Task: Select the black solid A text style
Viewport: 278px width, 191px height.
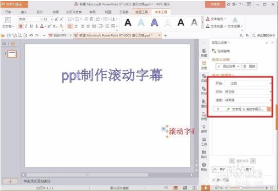Action: [x=128, y=23]
